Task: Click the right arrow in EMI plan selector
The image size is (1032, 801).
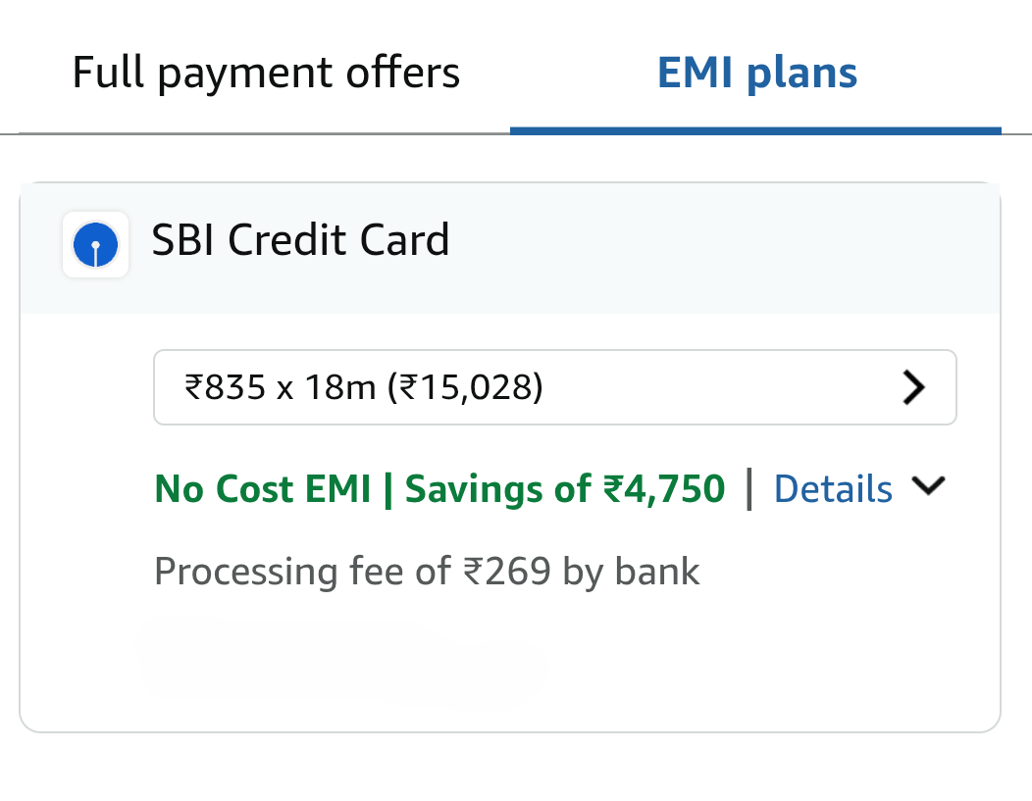Action: 913,388
